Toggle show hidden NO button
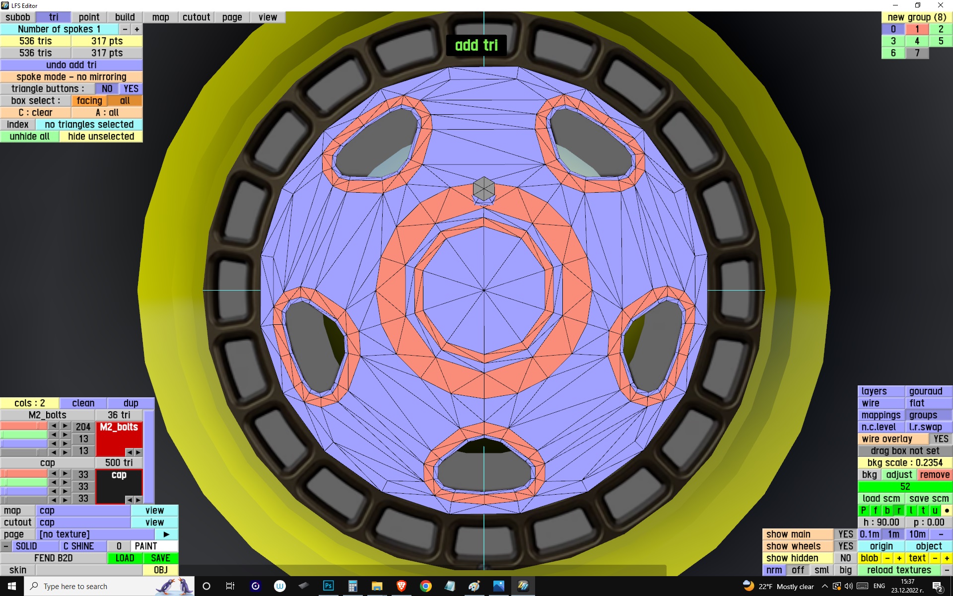This screenshot has width=953, height=596. [845, 558]
